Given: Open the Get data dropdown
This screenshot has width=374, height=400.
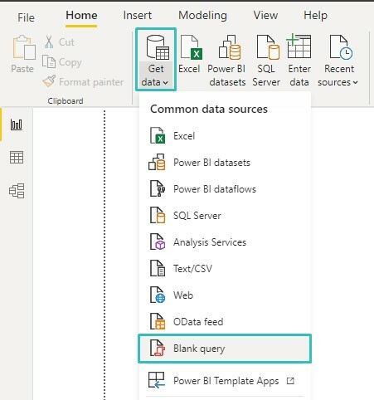Looking at the screenshot, I should pyautogui.click(x=156, y=60).
